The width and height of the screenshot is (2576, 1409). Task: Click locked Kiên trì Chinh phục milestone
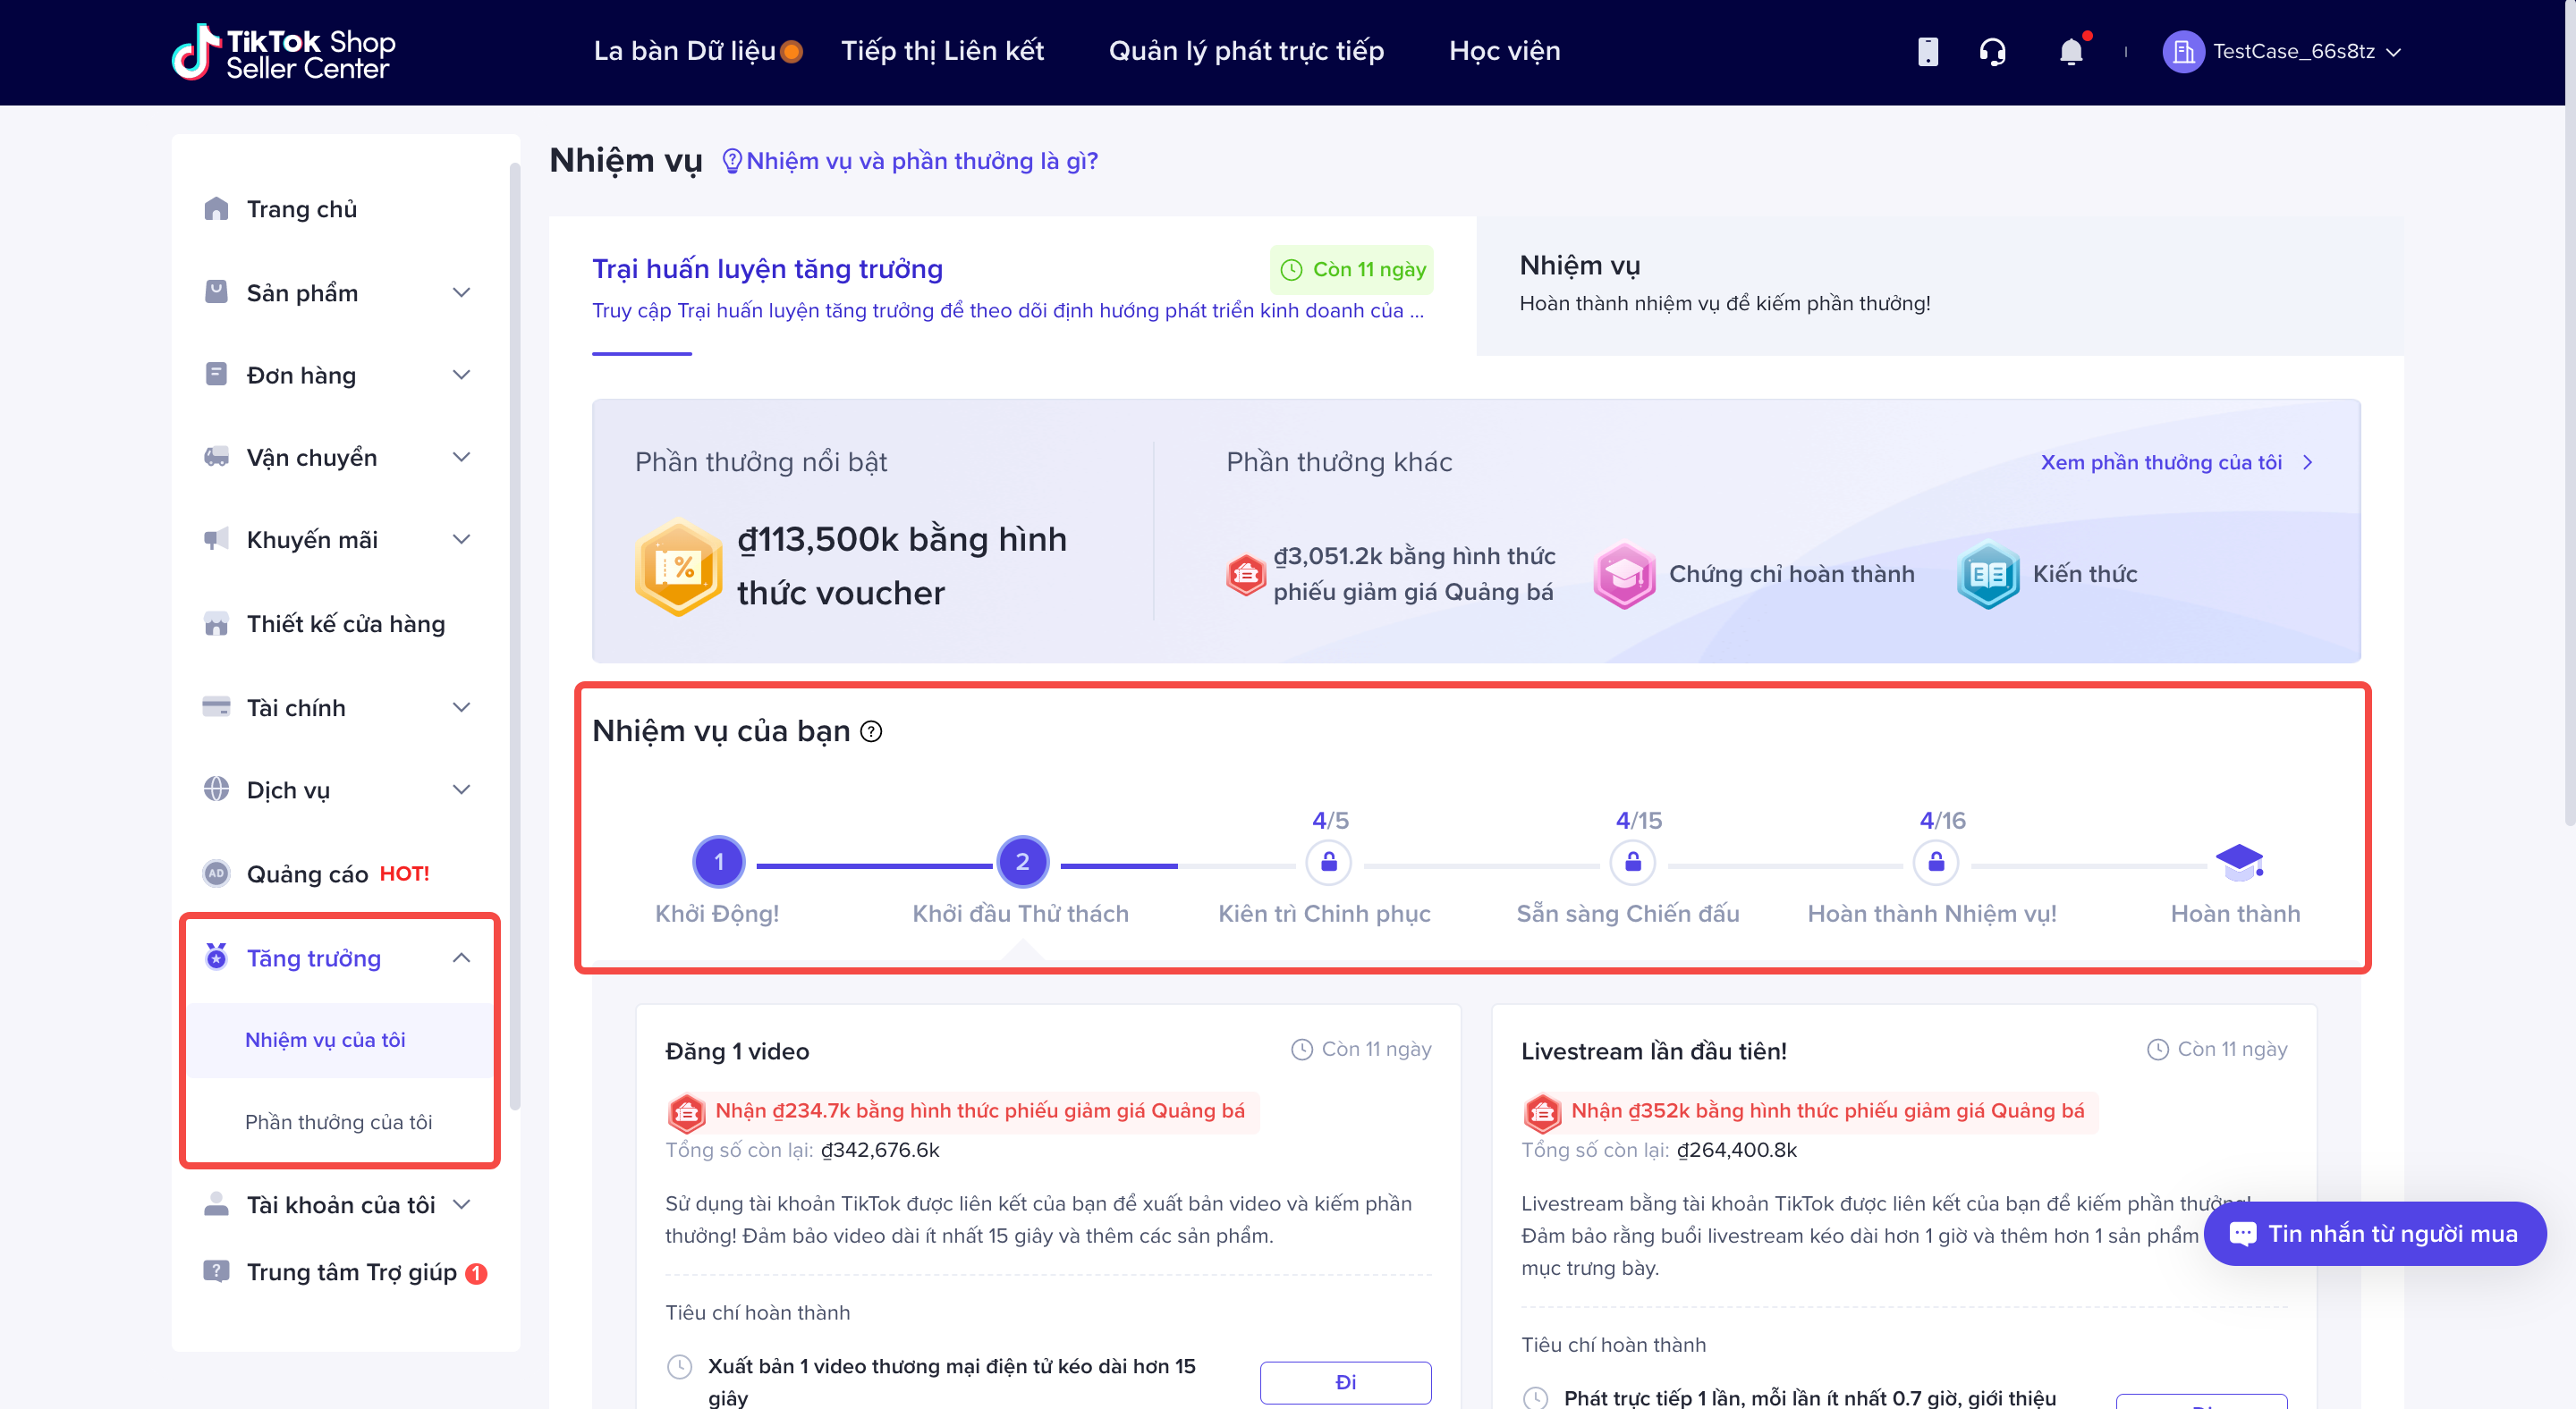click(1329, 861)
